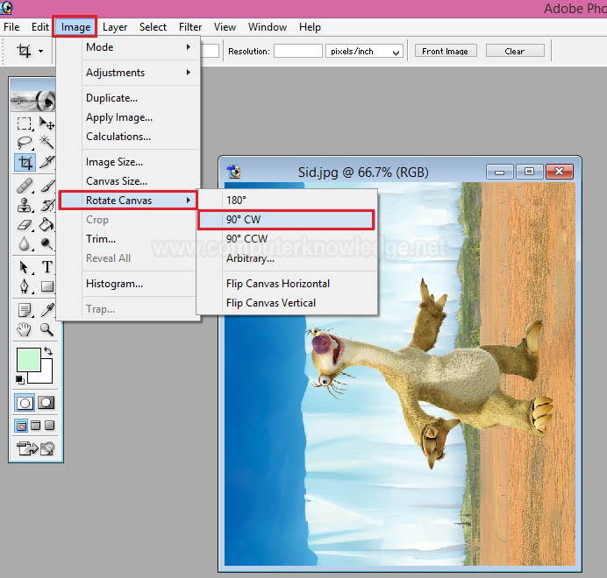The height and width of the screenshot is (578, 607).
Task: Open the Layer menu
Action: pyautogui.click(x=115, y=27)
